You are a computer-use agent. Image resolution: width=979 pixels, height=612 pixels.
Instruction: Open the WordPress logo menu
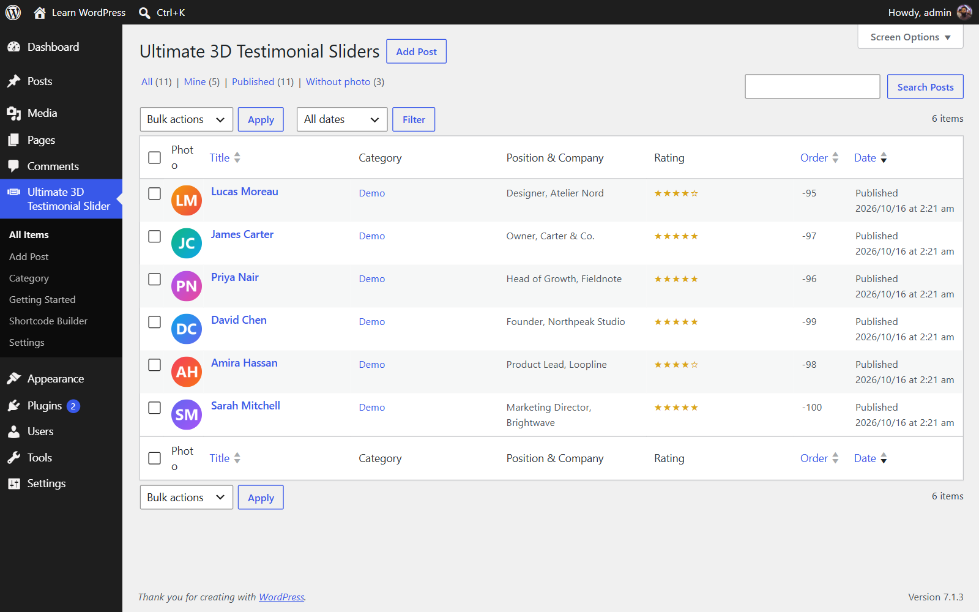coord(13,12)
